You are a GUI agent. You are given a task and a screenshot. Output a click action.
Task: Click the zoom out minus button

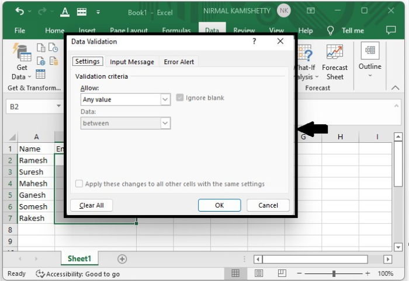[x=299, y=273]
